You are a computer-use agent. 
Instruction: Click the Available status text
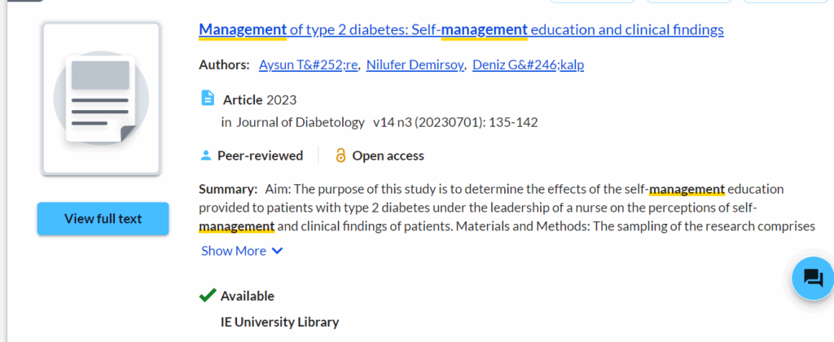pos(248,296)
